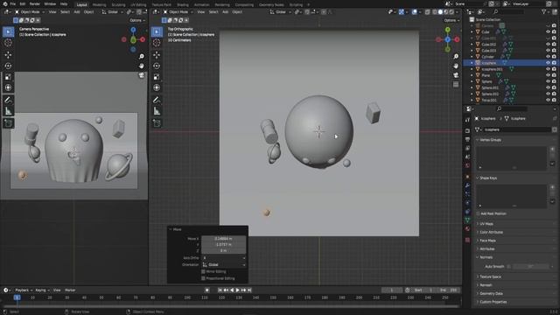Select the Select Box tool in the top orthographic viewport
Screen dimensions: 560x315
click(157, 31)
